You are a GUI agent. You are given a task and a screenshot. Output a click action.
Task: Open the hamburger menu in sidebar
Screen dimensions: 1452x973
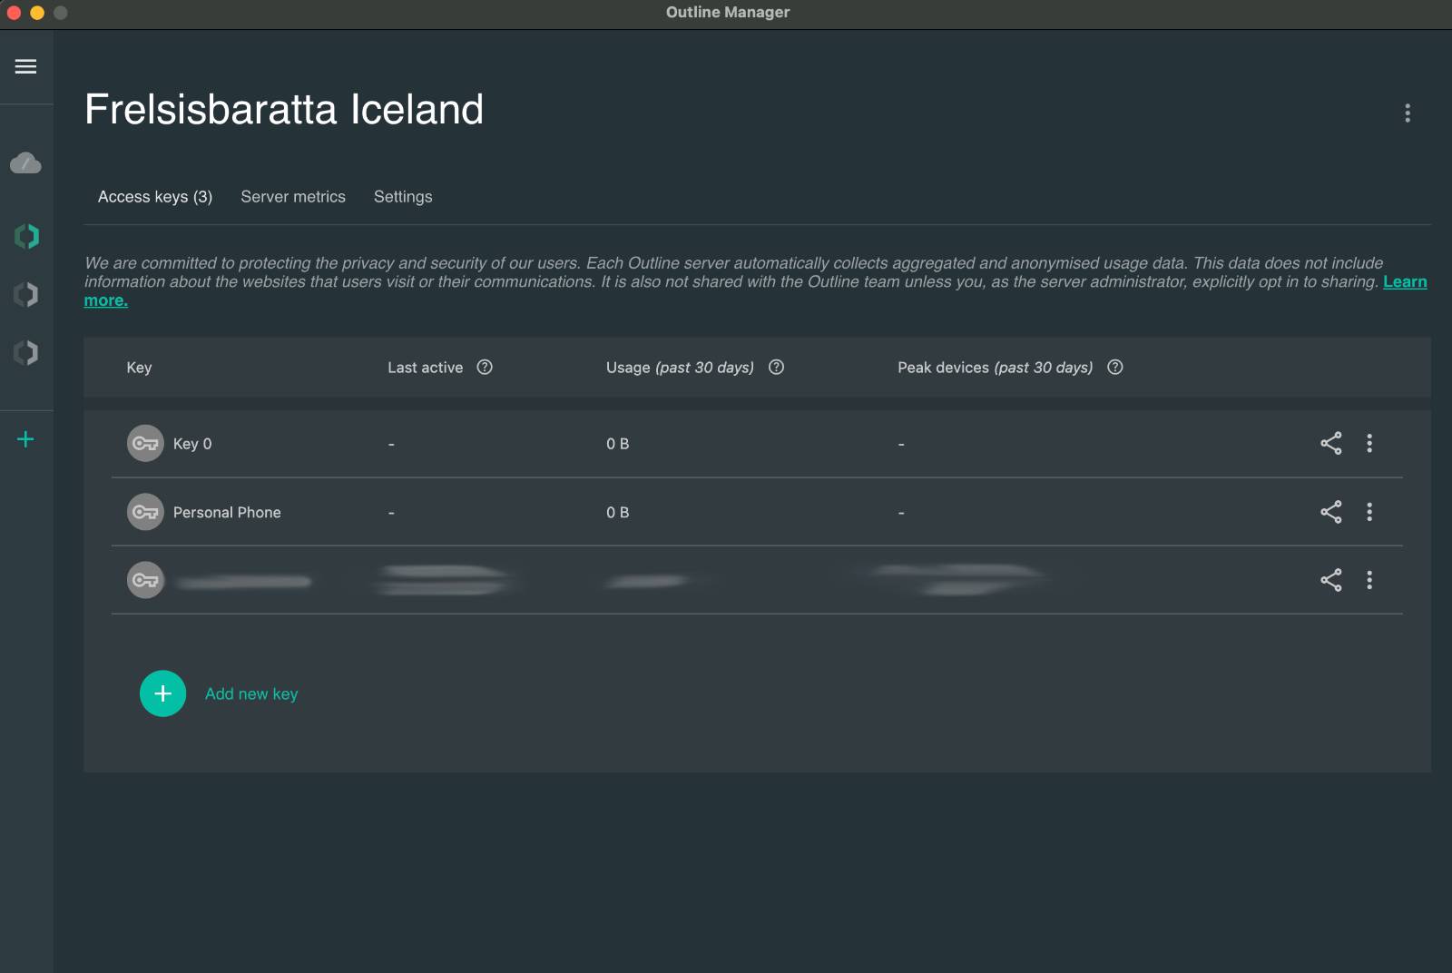pyautogui.click(x=25, y=66)
